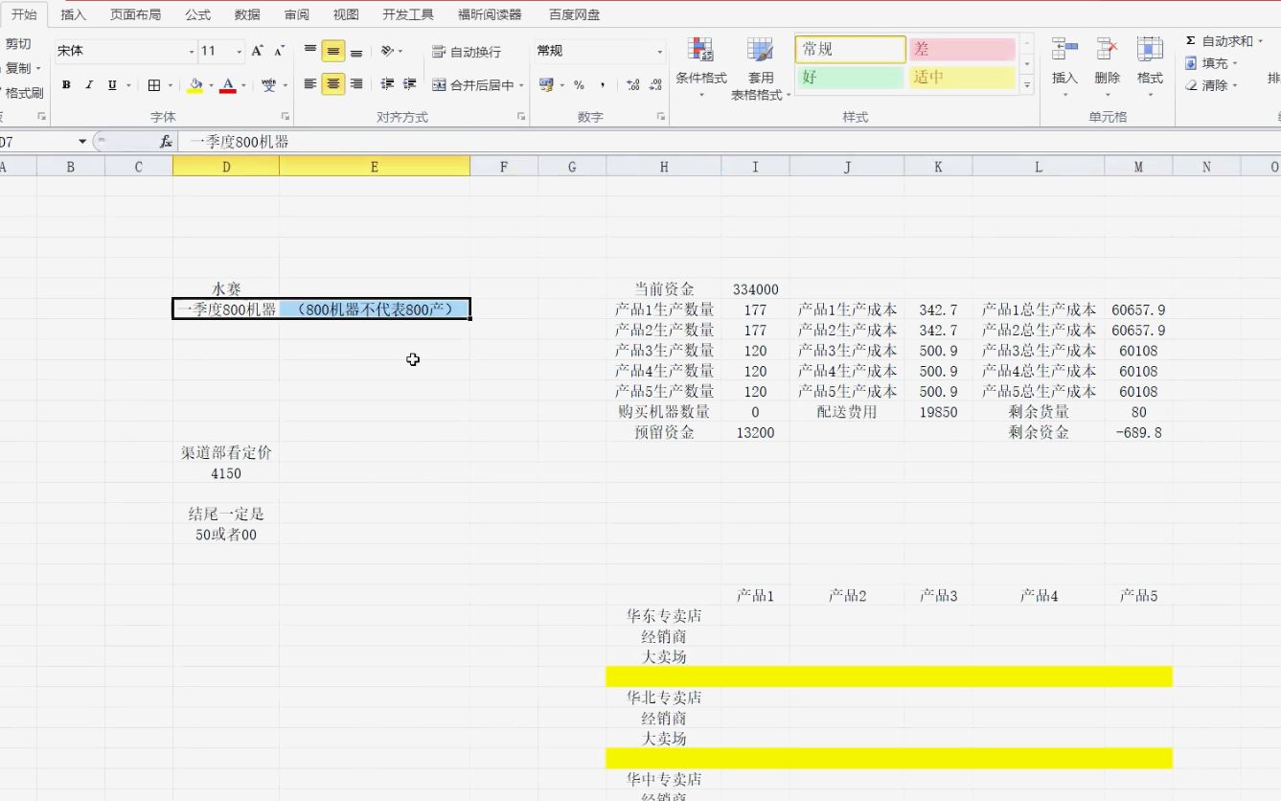Click the increase font size icon
This screenshot has width=1281, height=801.
pyautogui.click(x=257, y=51)
